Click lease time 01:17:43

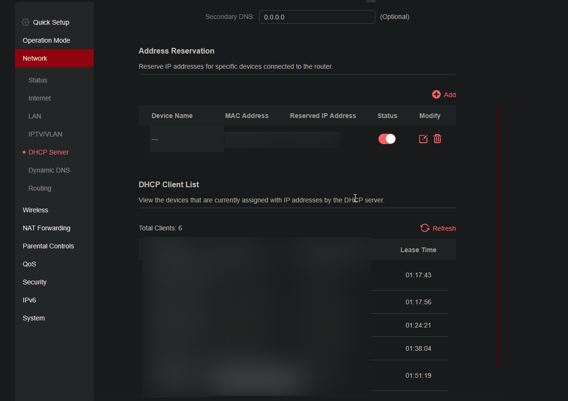pos(418,275)
